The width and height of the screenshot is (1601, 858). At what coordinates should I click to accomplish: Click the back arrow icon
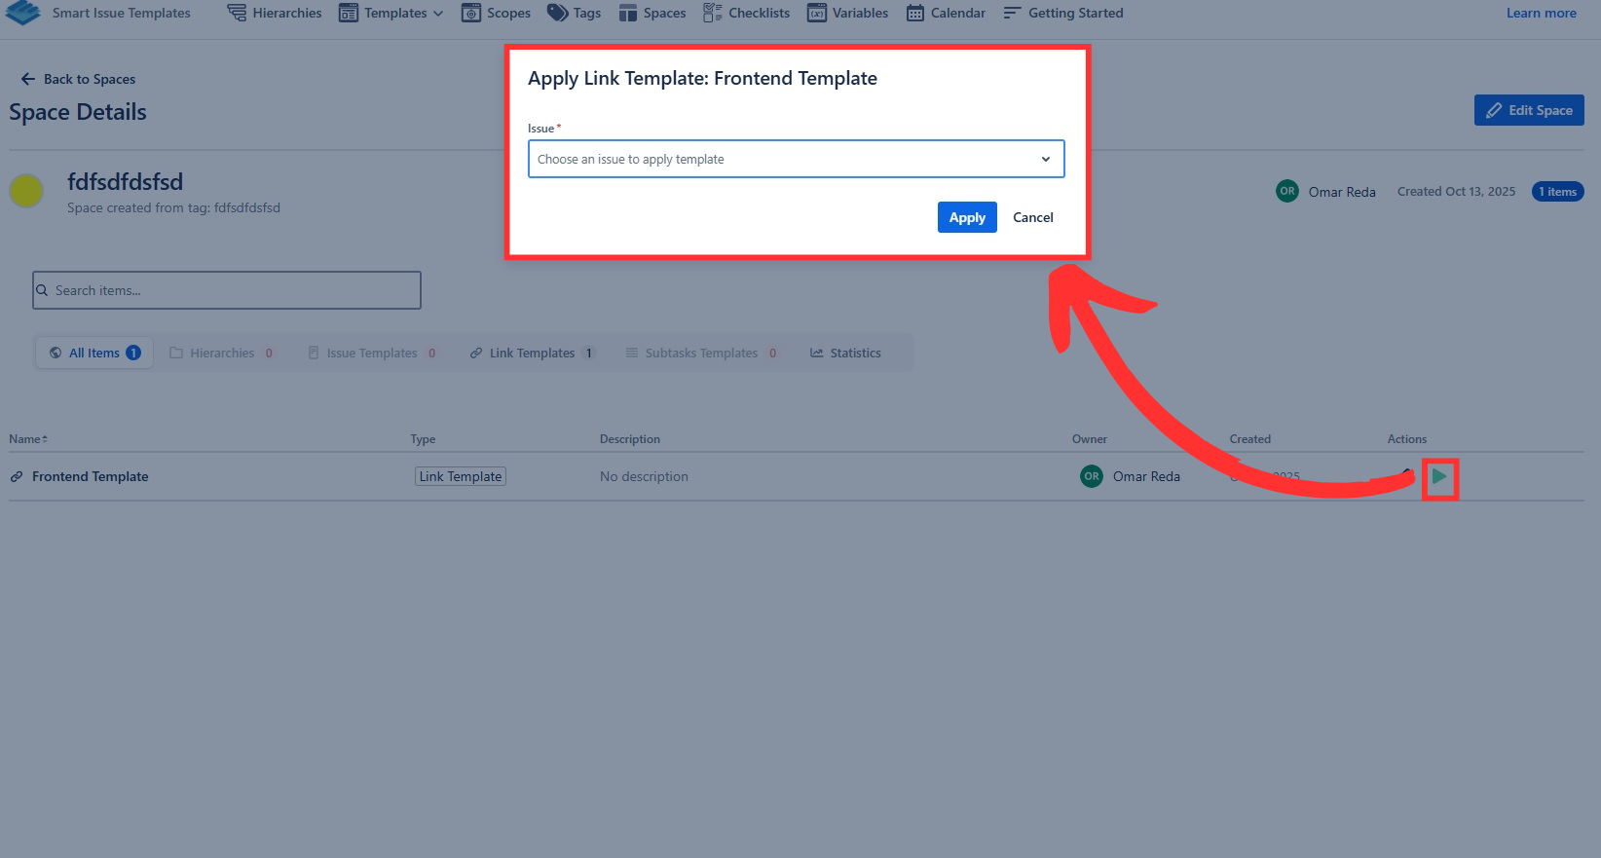point(28,79)
